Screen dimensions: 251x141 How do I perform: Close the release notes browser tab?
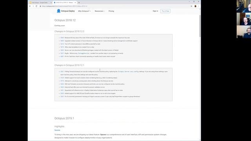(75, 3)
